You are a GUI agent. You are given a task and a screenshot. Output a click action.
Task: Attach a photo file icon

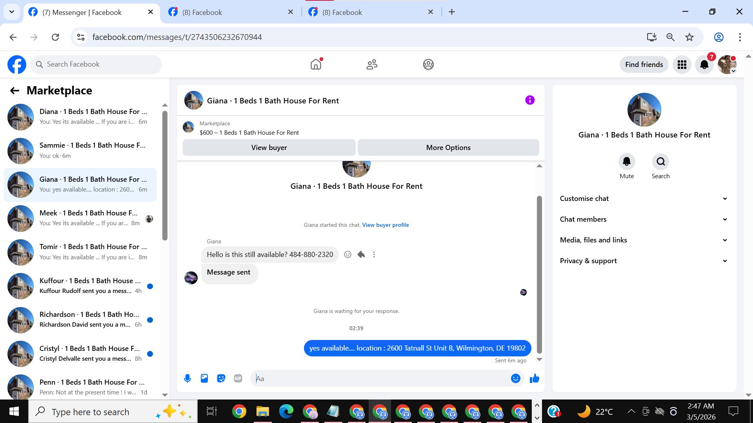click(204, 378)
